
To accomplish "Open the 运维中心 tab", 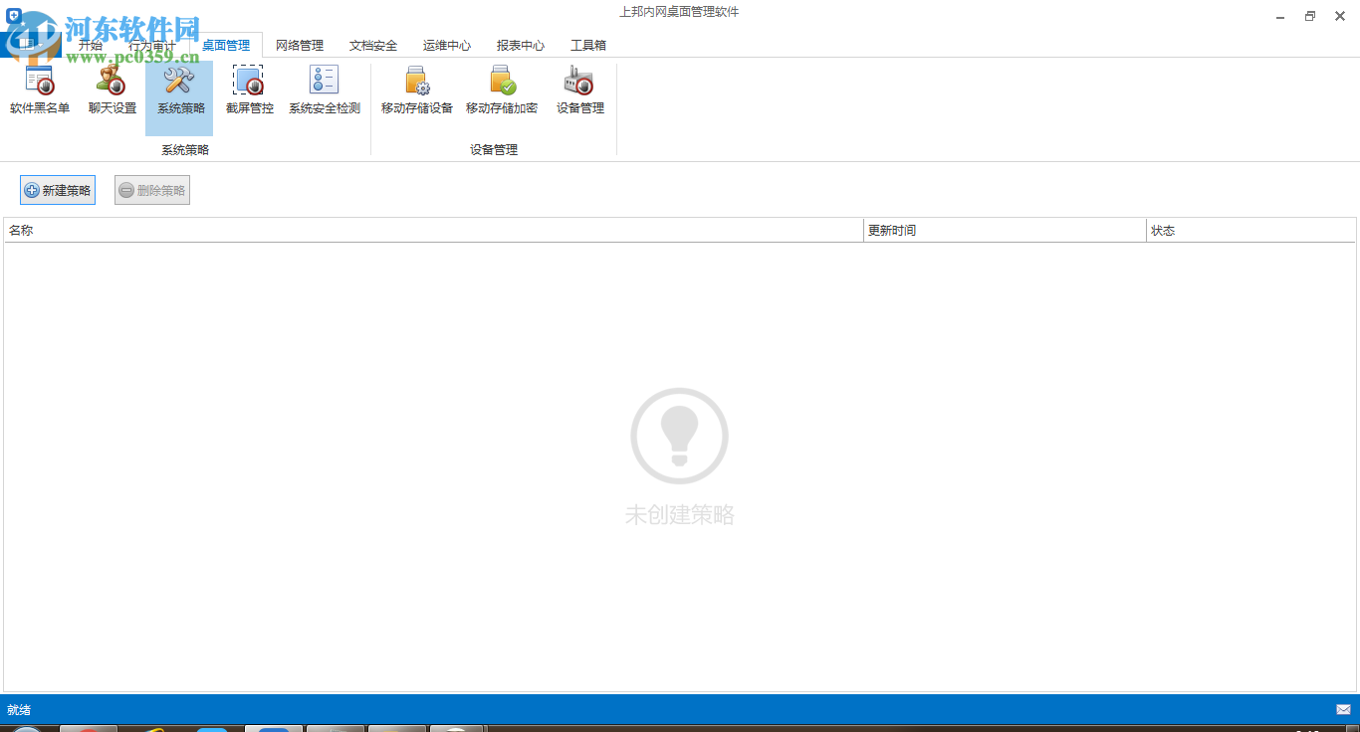I will (446, 45).
